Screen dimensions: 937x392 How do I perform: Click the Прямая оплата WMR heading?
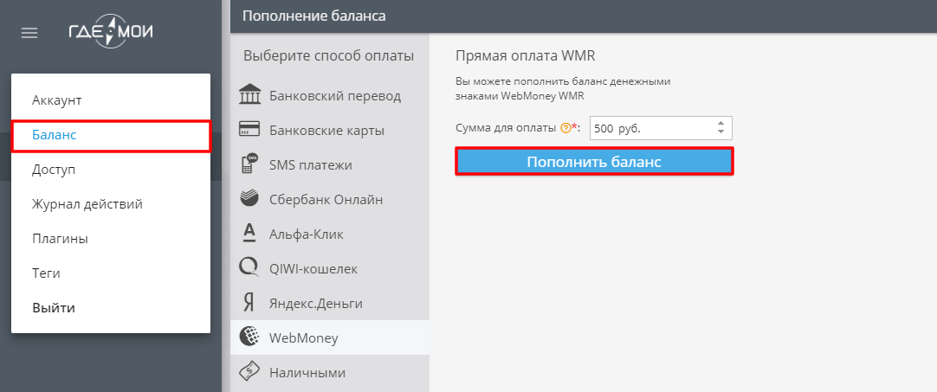pyautogui.click(x=526, y=56)
